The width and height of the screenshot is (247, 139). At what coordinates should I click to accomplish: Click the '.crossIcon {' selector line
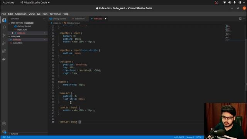[66, 62]
